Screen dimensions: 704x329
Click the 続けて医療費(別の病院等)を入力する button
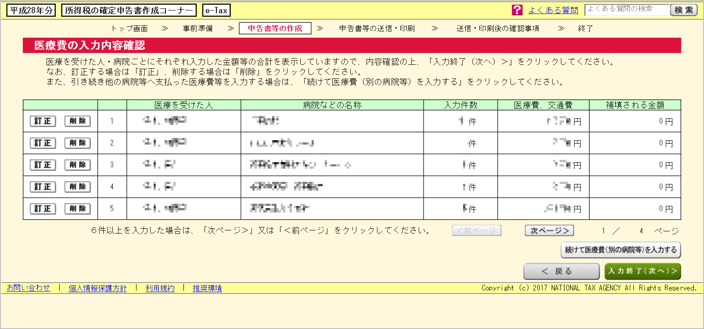tap(621, 250)
